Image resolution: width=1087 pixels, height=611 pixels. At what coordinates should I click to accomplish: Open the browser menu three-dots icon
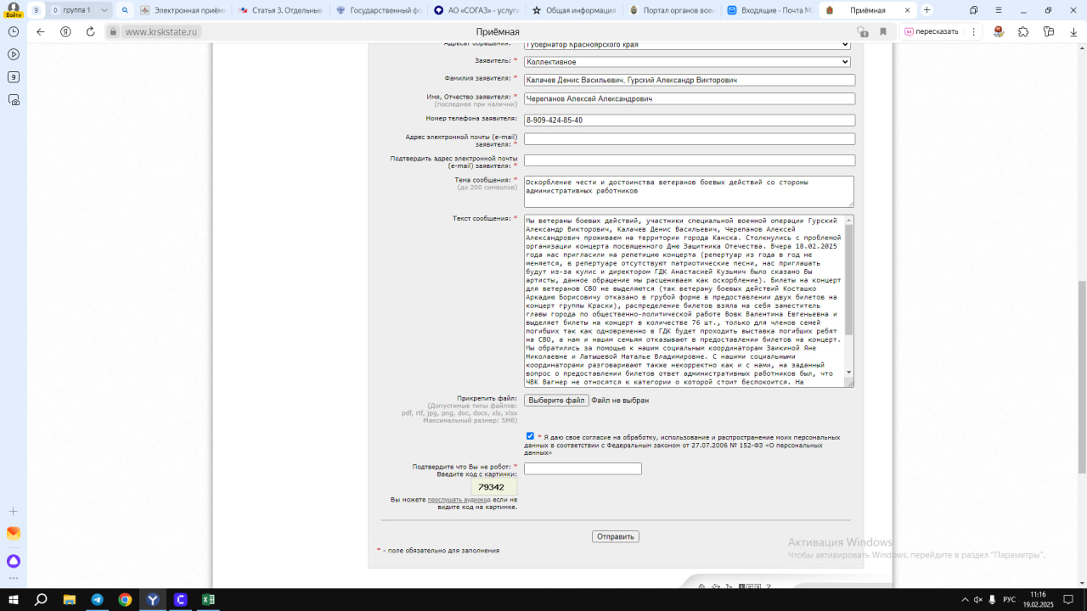coord(974,31)
